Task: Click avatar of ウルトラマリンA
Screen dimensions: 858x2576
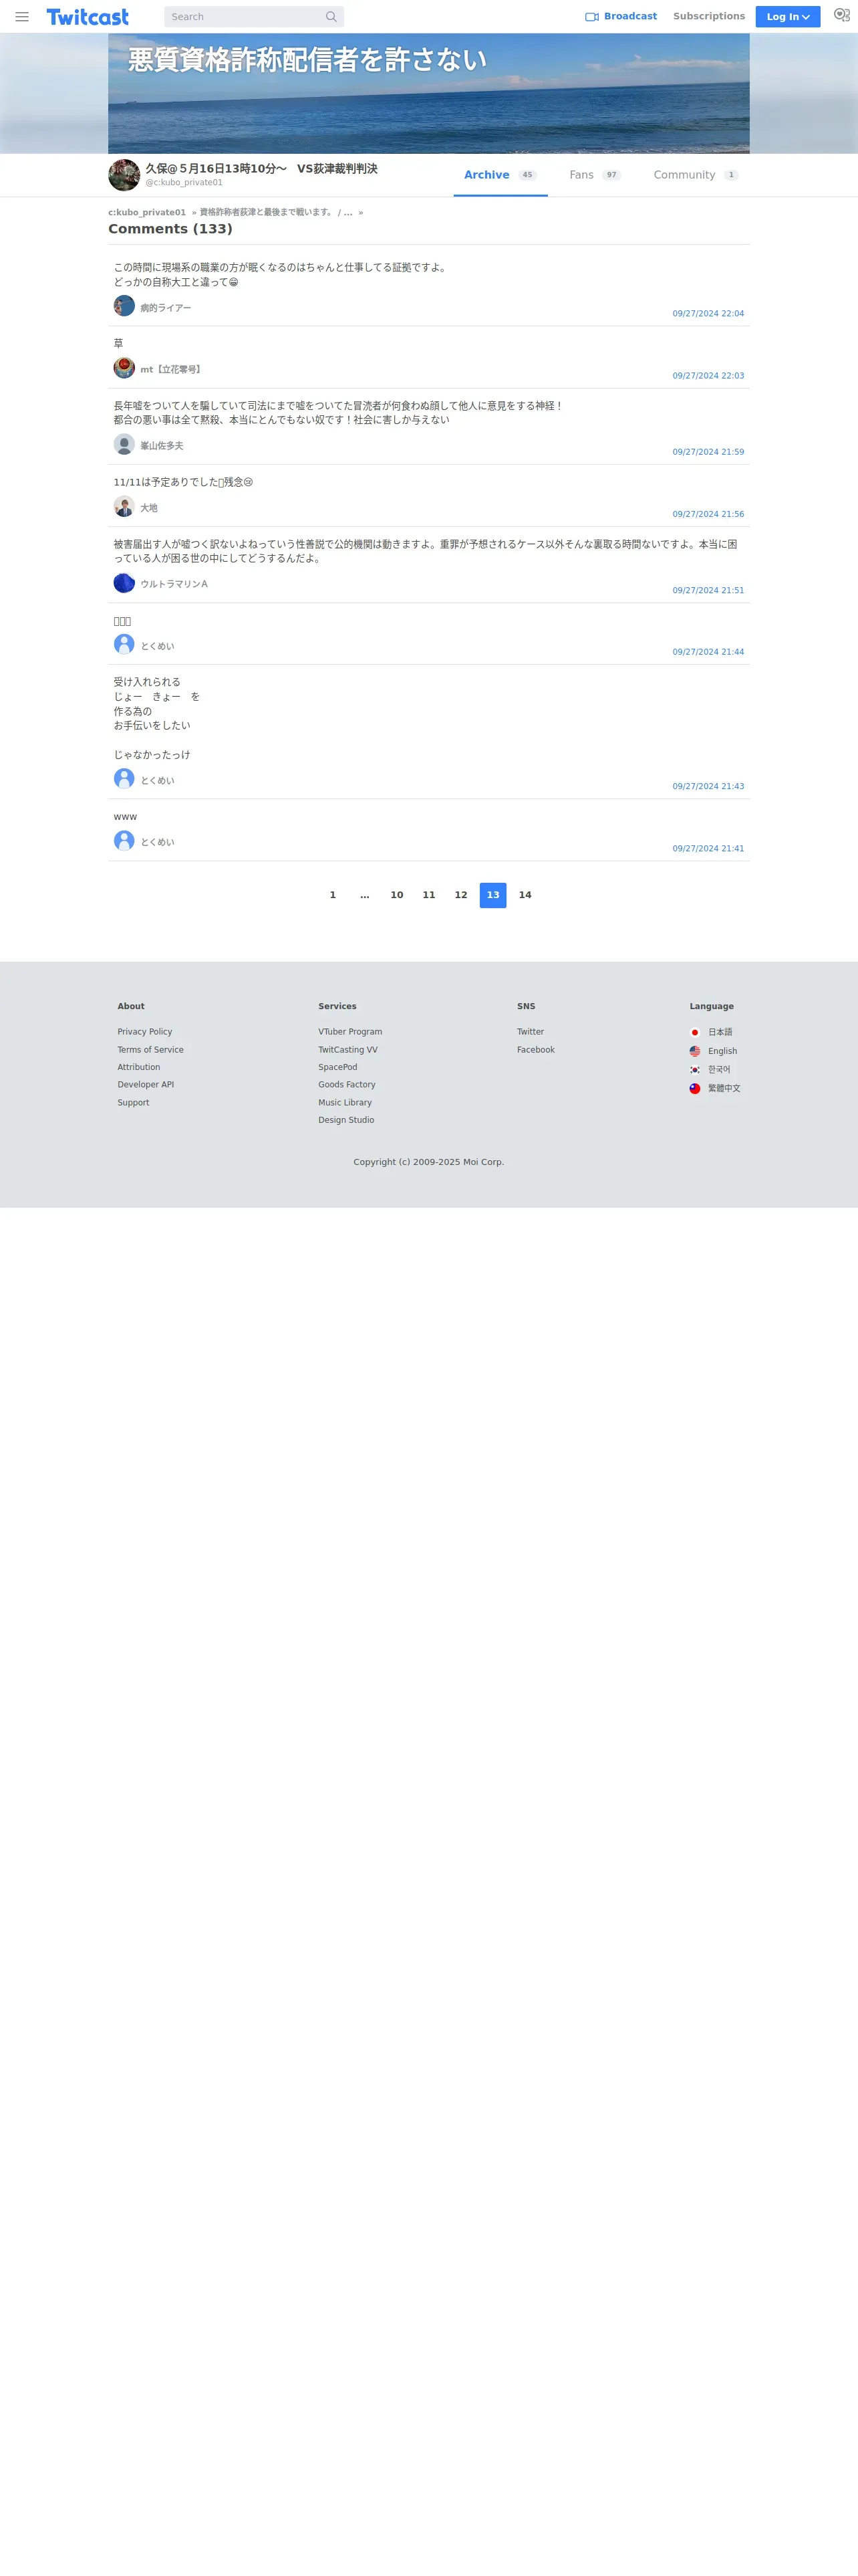Action: [124, 583]
